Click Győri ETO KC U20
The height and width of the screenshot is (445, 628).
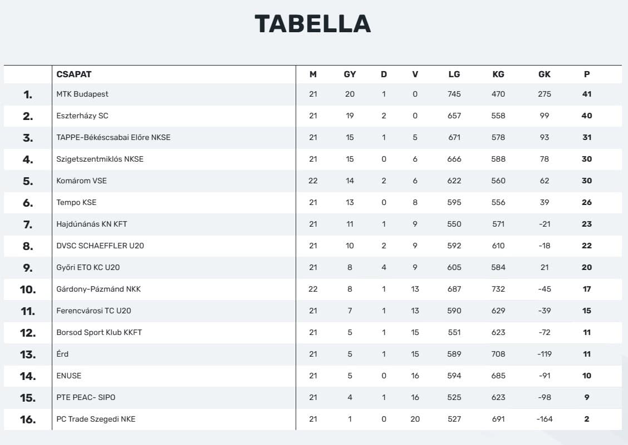[88, 267]
